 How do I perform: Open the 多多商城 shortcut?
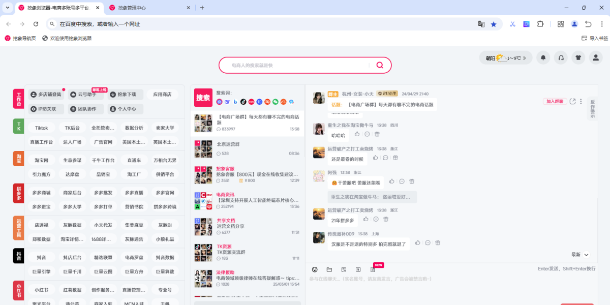pyautogui.click(x=42, y=193)
